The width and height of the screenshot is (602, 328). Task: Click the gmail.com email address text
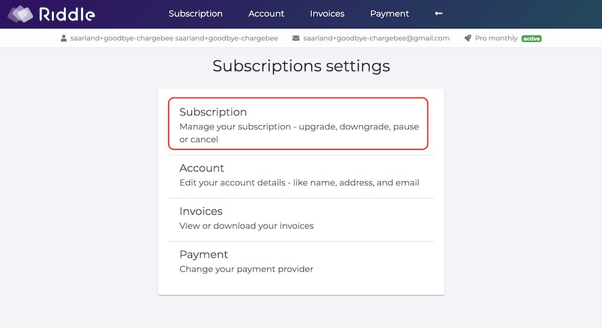click(x=376, y=39)
